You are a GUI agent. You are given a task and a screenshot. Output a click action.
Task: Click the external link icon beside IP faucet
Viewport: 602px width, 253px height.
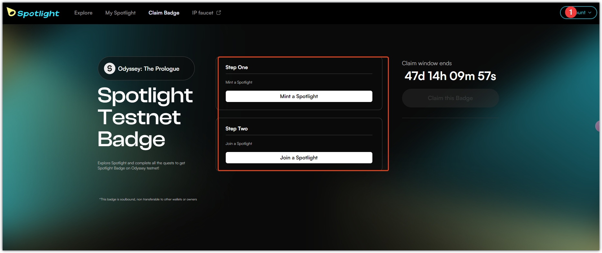[219, 13]
